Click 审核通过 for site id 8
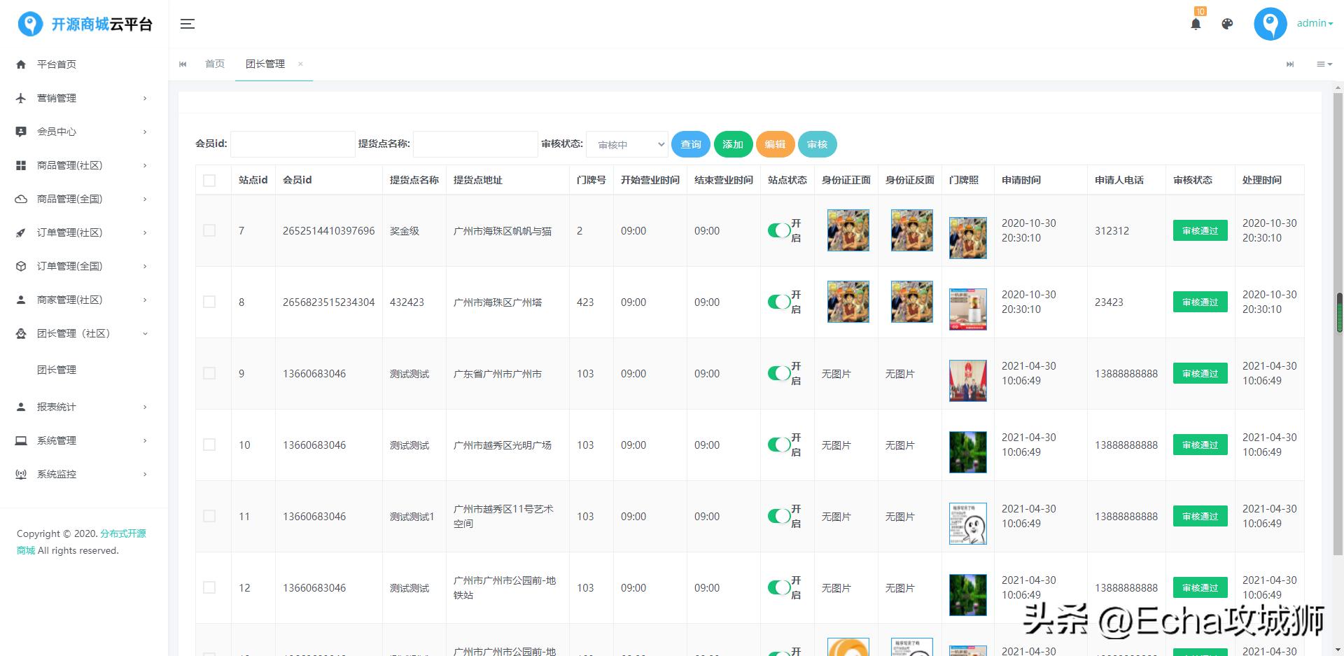Image resolution: width=1344 pixels, height=656 pixels. coord(1199,302)
